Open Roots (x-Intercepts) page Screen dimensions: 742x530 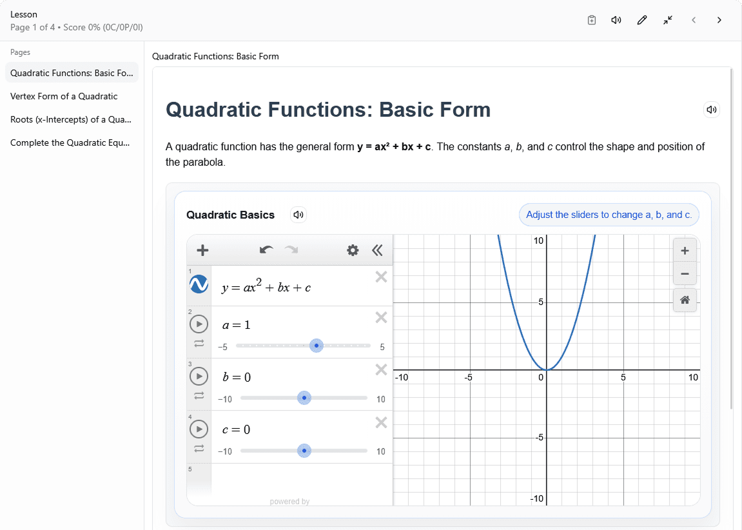[72, 119]
